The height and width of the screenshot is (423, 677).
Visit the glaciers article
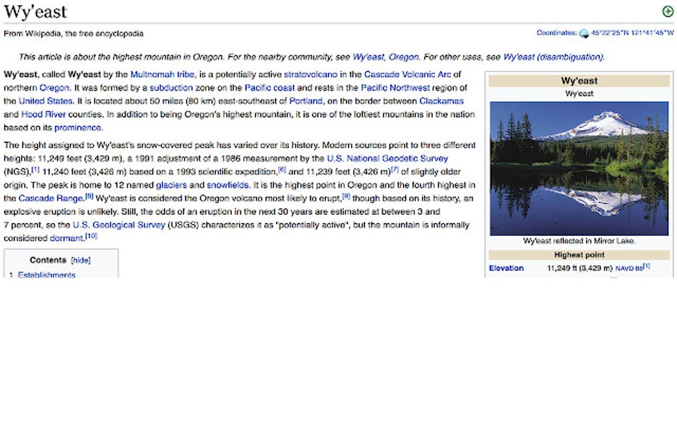(171, 185)
